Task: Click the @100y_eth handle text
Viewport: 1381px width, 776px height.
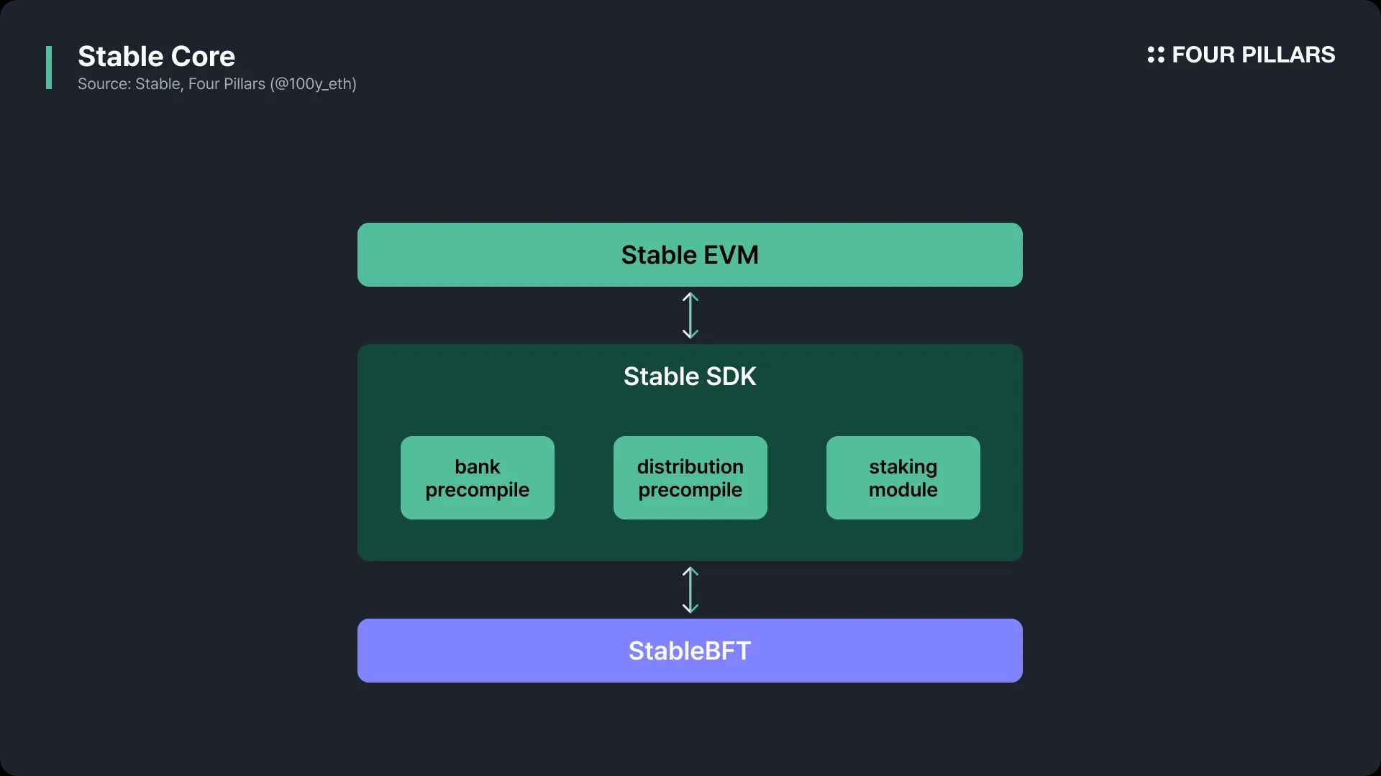Action: coord(314,84)
